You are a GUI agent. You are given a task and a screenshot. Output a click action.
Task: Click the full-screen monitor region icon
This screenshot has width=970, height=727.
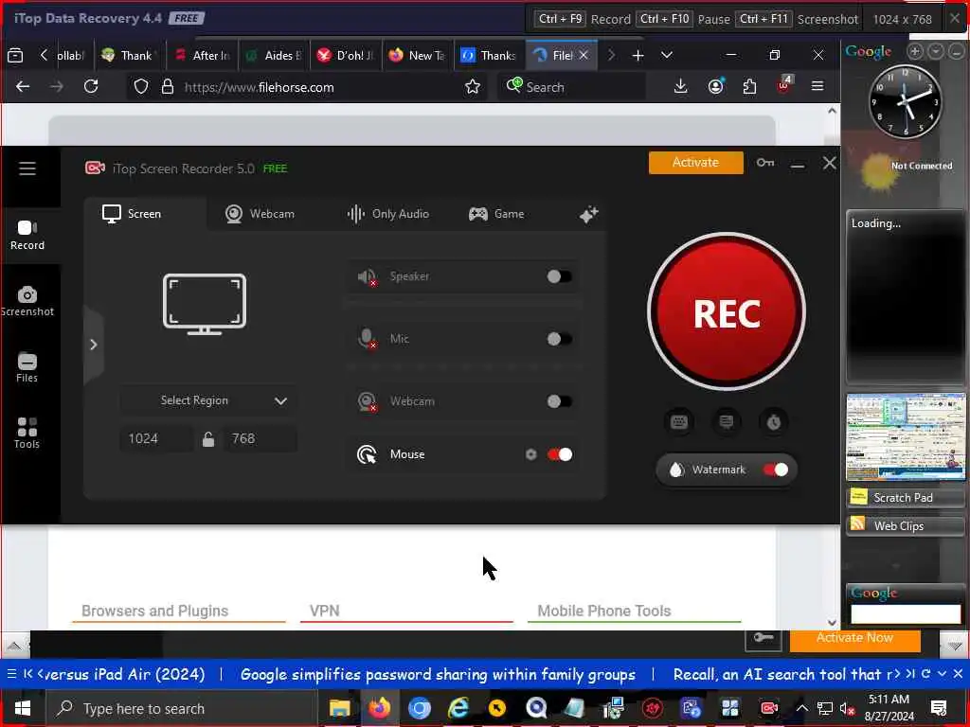coord(205,304)
